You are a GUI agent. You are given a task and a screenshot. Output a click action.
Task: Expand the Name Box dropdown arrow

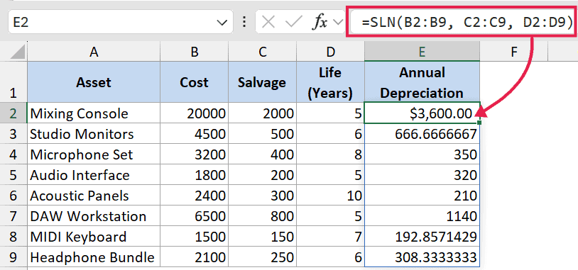tap(222, 23)
